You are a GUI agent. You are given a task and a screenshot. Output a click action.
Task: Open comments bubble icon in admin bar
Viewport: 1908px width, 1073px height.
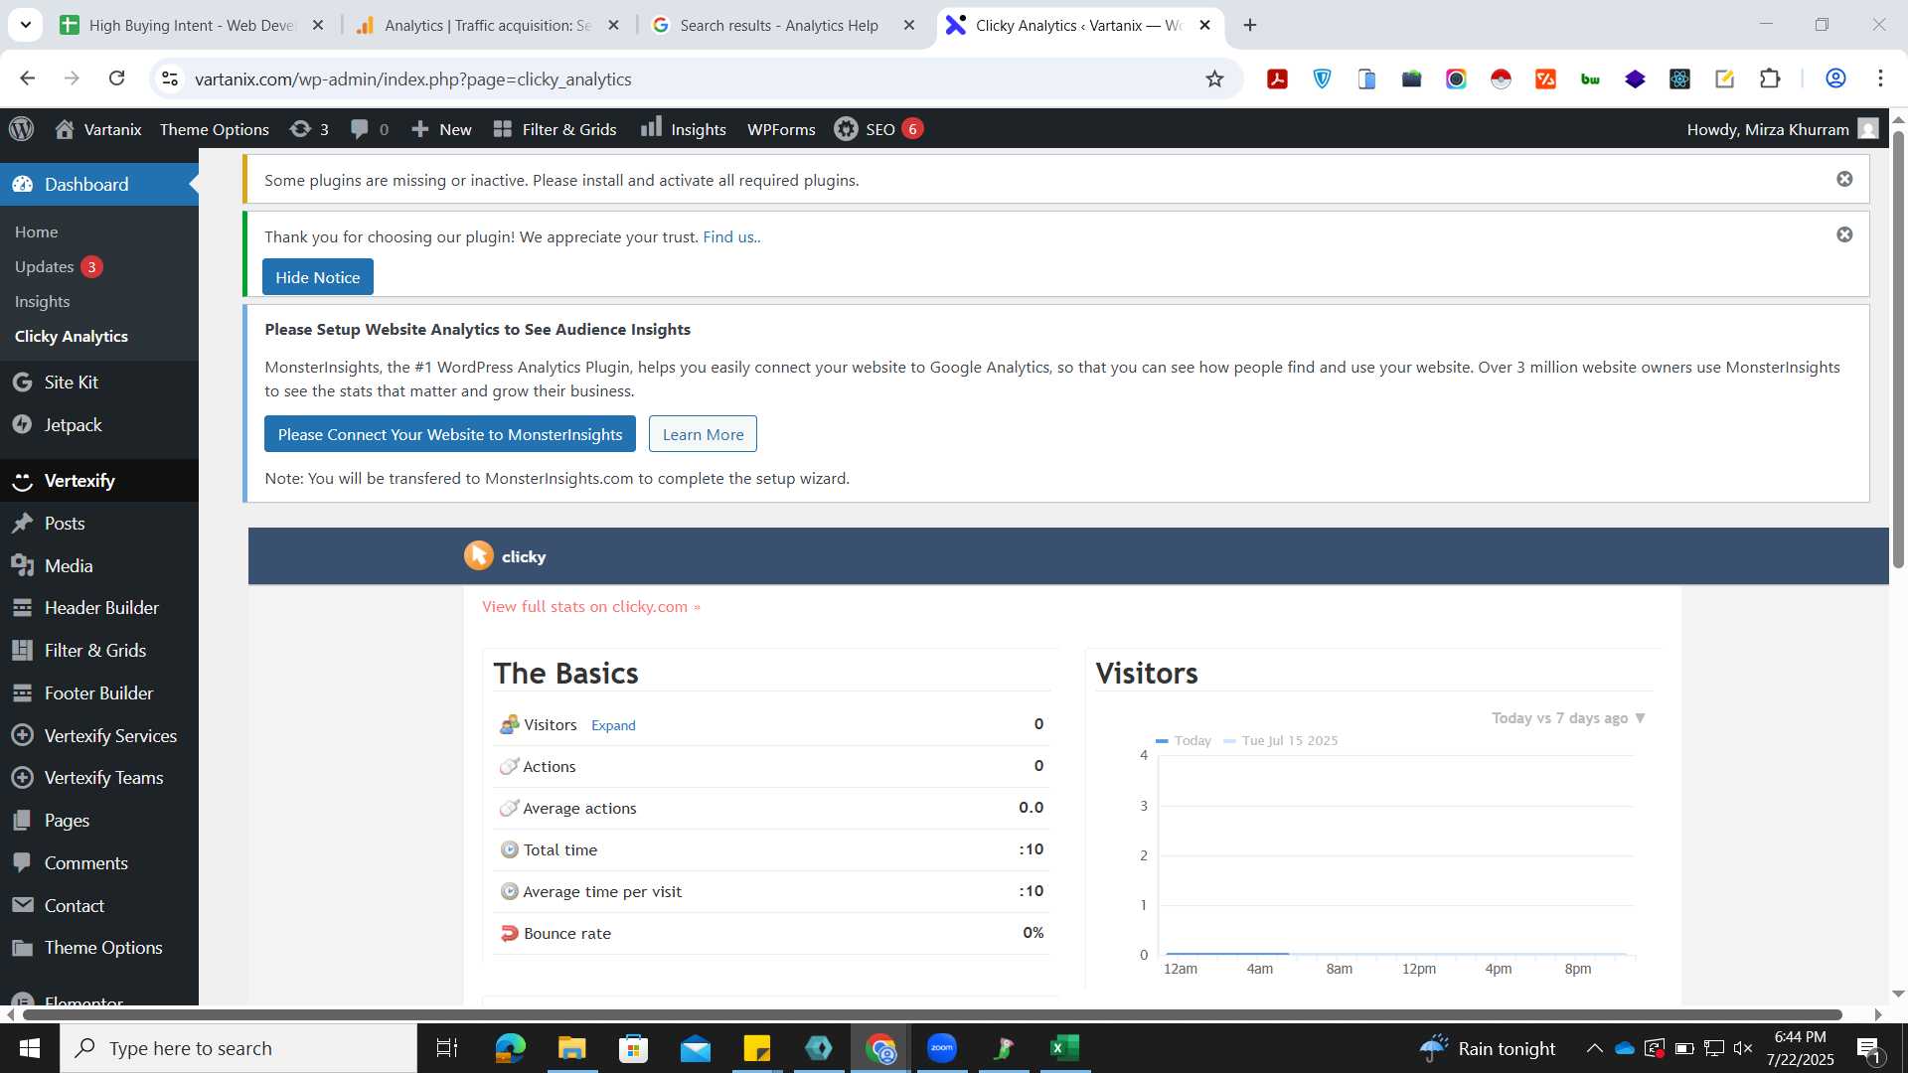[x=370, y=129]
